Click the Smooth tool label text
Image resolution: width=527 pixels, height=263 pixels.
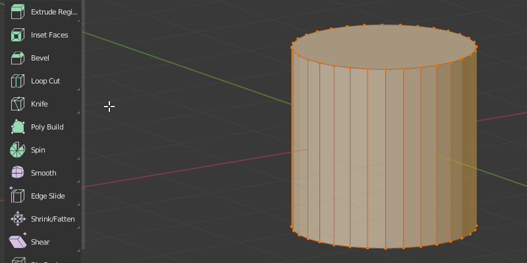[43, 173]
